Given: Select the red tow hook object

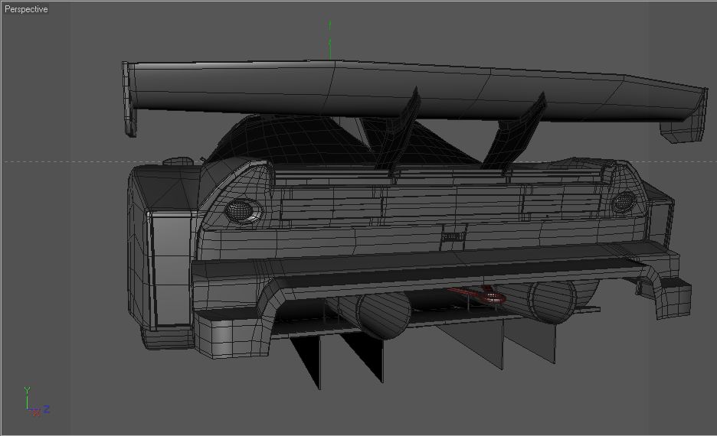Looking at the screenshot, I should [x=479, y=294].
